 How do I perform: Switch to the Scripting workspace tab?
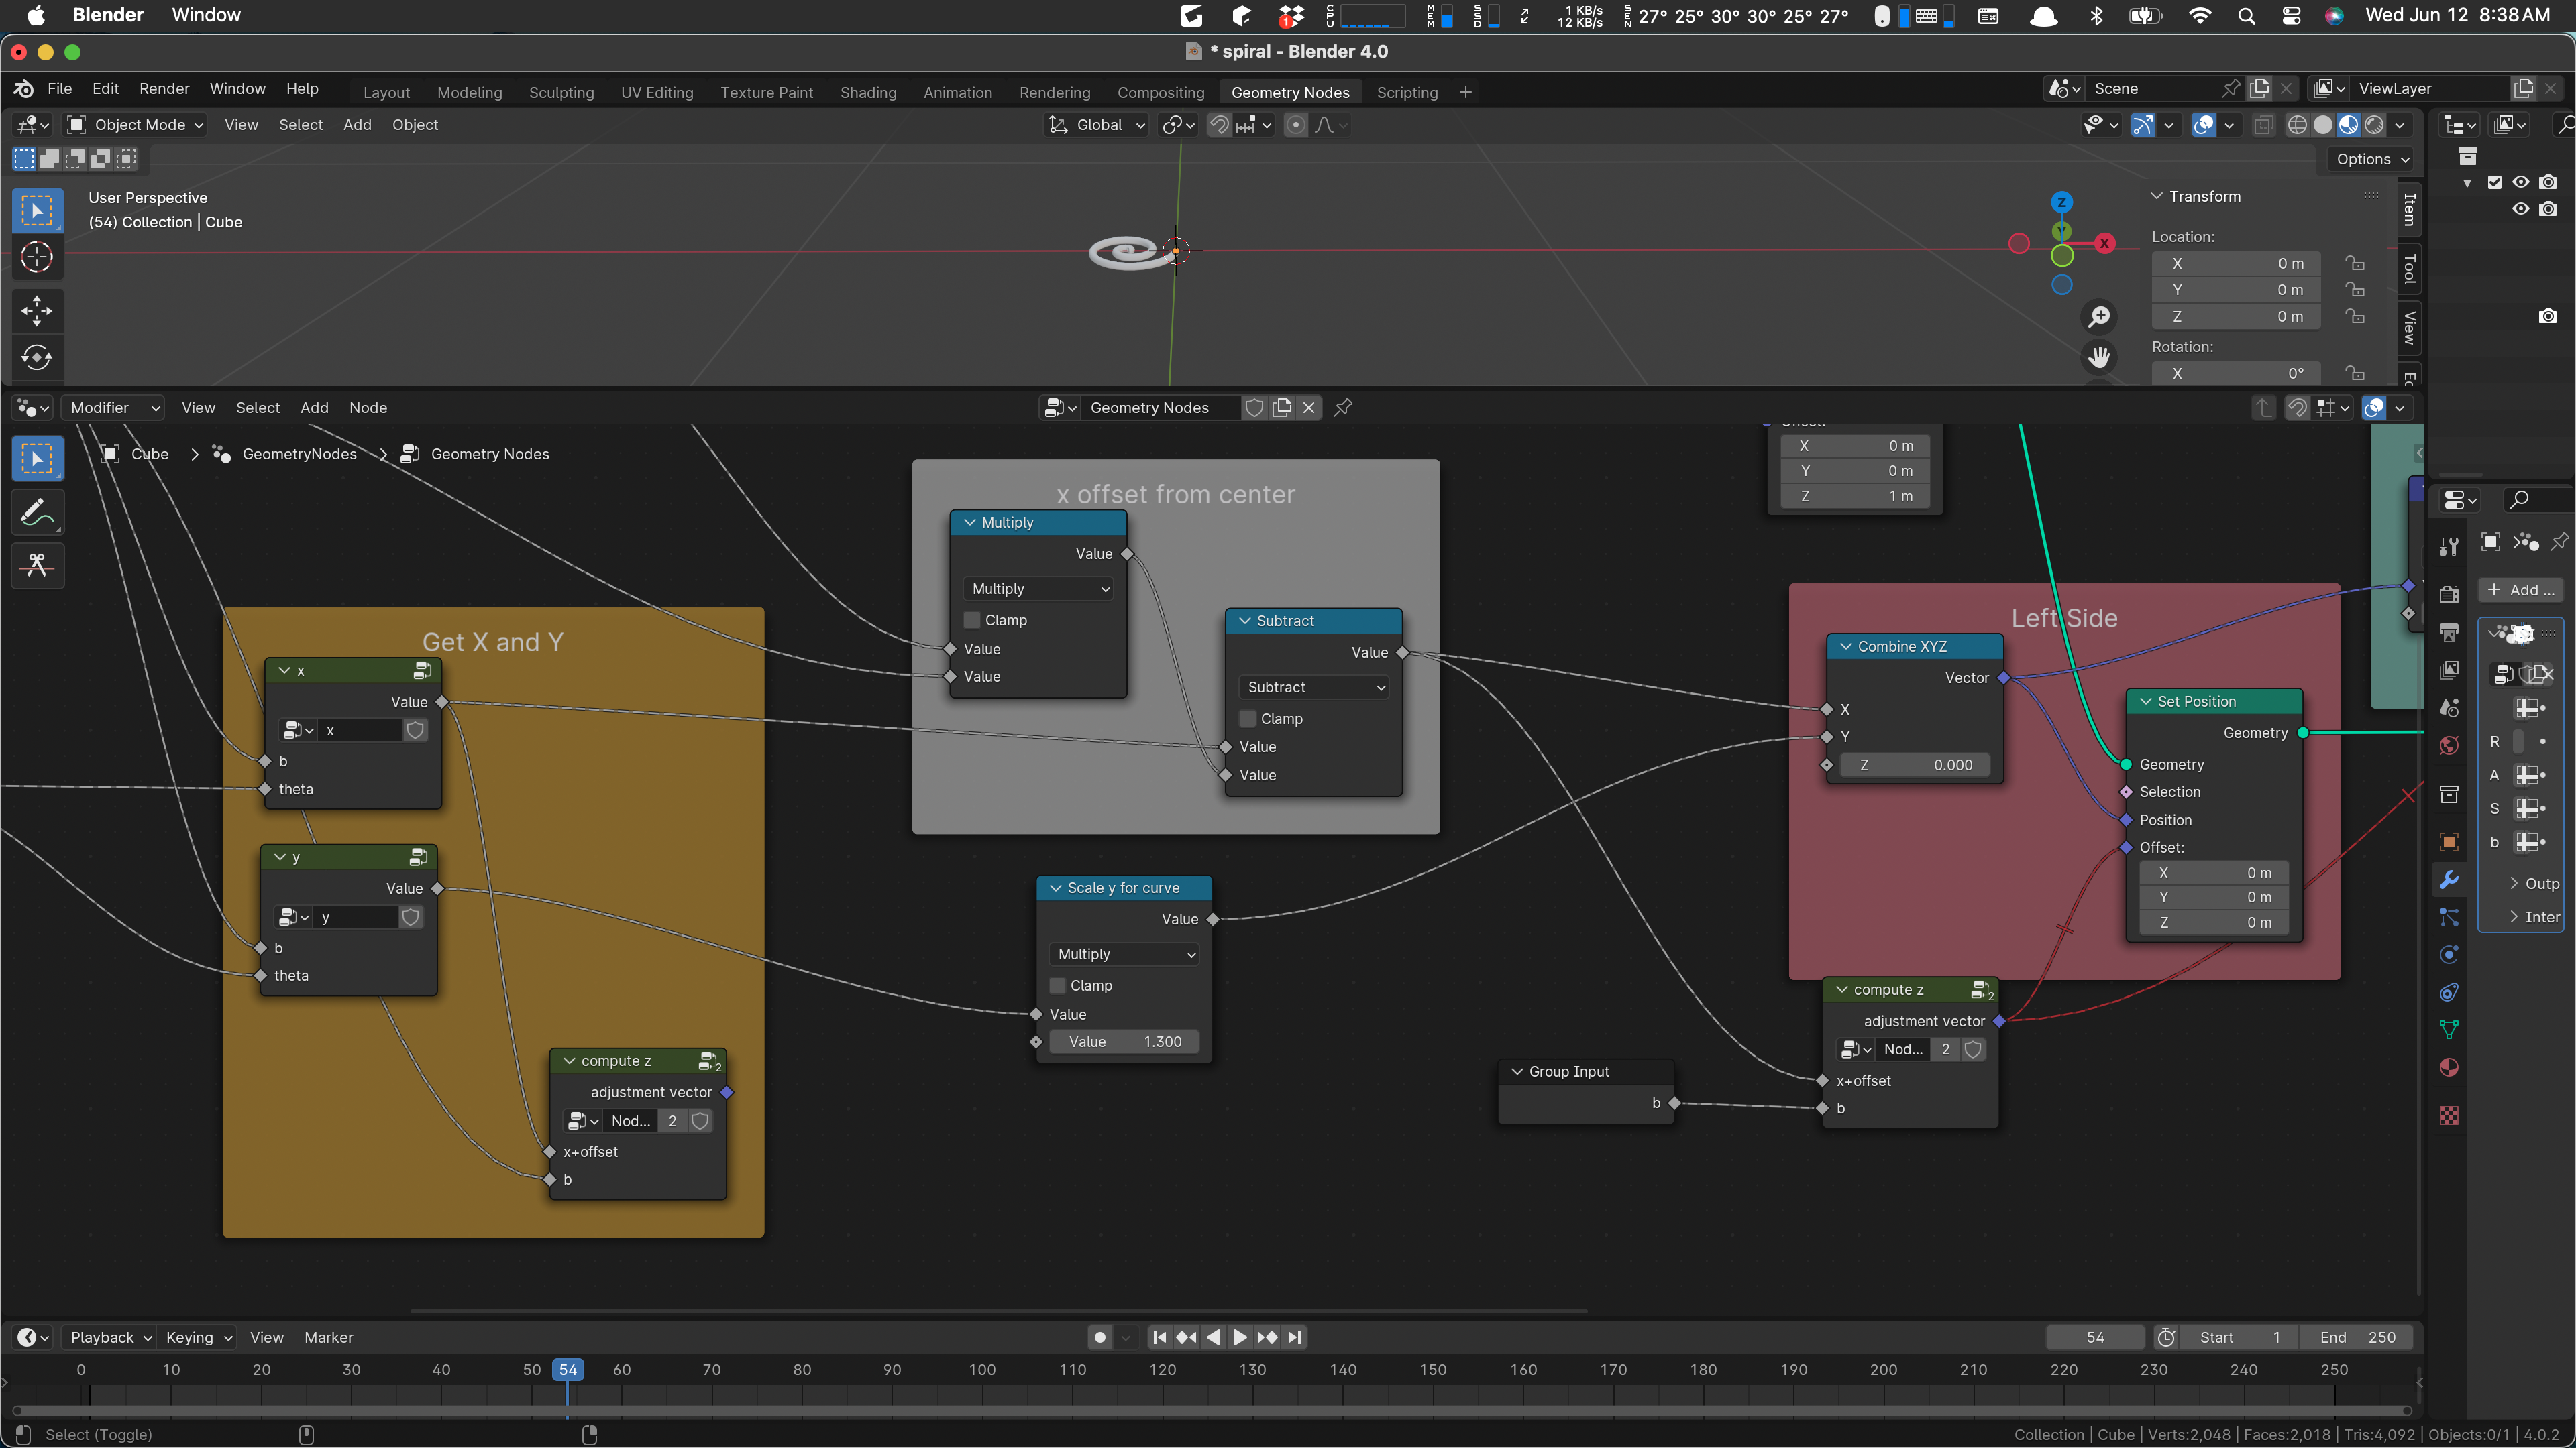click(1407, 92)
